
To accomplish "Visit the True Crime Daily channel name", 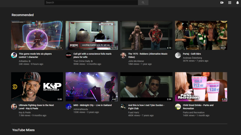I will click(82, 61).
